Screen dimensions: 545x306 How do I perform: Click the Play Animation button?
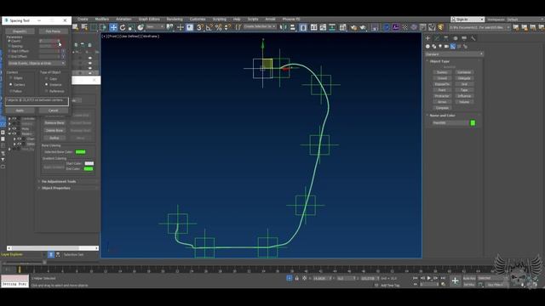pos(429,278)
